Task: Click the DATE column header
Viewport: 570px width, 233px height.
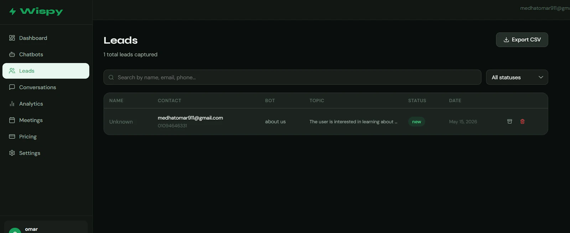Action: 455,101
